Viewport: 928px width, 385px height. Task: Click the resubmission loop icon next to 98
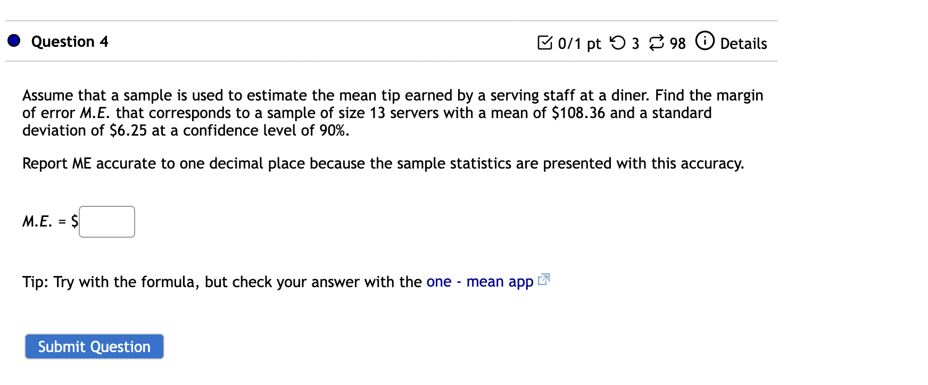coord(657,42)
